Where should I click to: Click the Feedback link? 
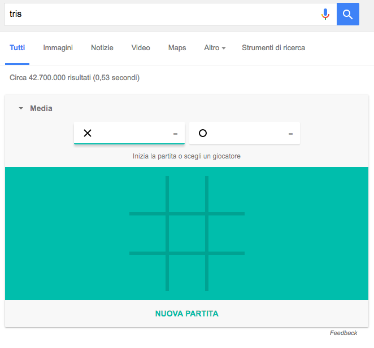tap(343, 333)
